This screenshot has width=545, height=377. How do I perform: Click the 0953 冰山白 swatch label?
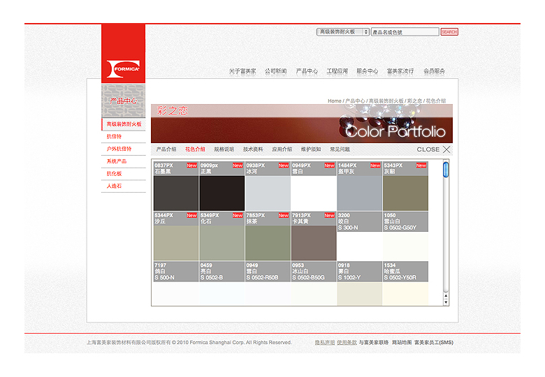314,272
